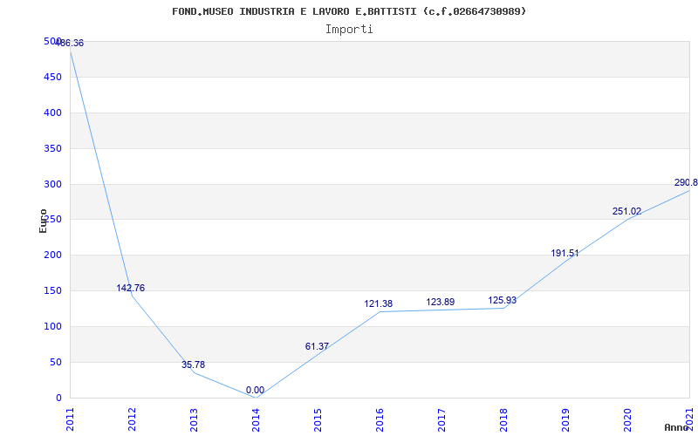Click the 2012 x-axis label
698x436 pixels.
132,419
